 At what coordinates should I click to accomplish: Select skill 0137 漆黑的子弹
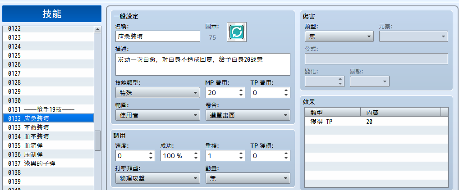[48, 163]
